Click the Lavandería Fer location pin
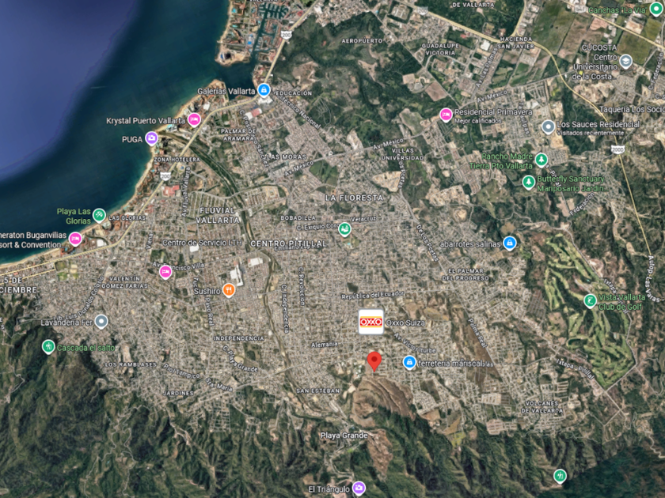Image resolution: width=665 pixels, height=498 pixels. pos(101,322)
